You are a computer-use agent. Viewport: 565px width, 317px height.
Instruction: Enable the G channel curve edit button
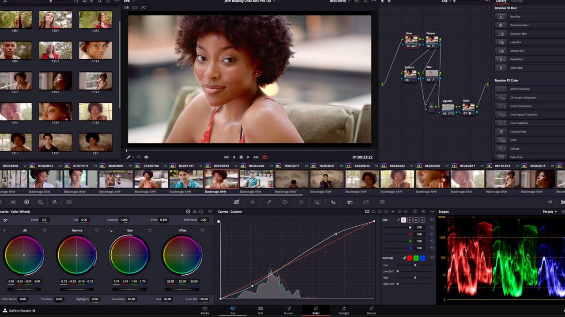point(416,220)
